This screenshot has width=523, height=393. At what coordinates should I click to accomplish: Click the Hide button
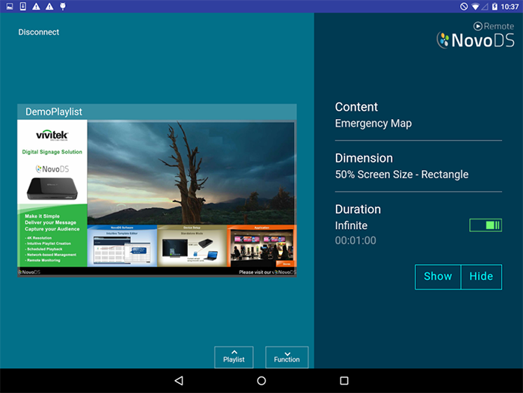(481, 276)
